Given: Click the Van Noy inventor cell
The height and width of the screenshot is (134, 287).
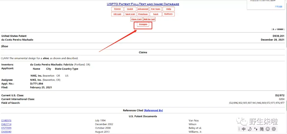Looking at the screenshot, I should coord(194,120).
